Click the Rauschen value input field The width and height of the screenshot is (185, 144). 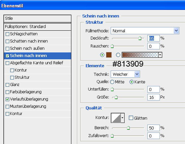click(x=154, y=46)
